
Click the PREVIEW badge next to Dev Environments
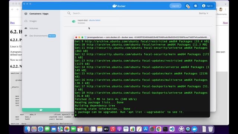click(x=52, y=36)
